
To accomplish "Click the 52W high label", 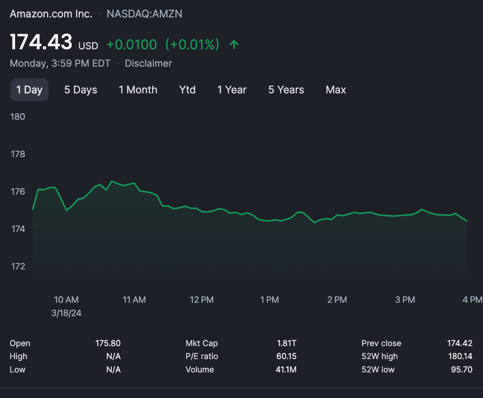I will click(379, 356).
